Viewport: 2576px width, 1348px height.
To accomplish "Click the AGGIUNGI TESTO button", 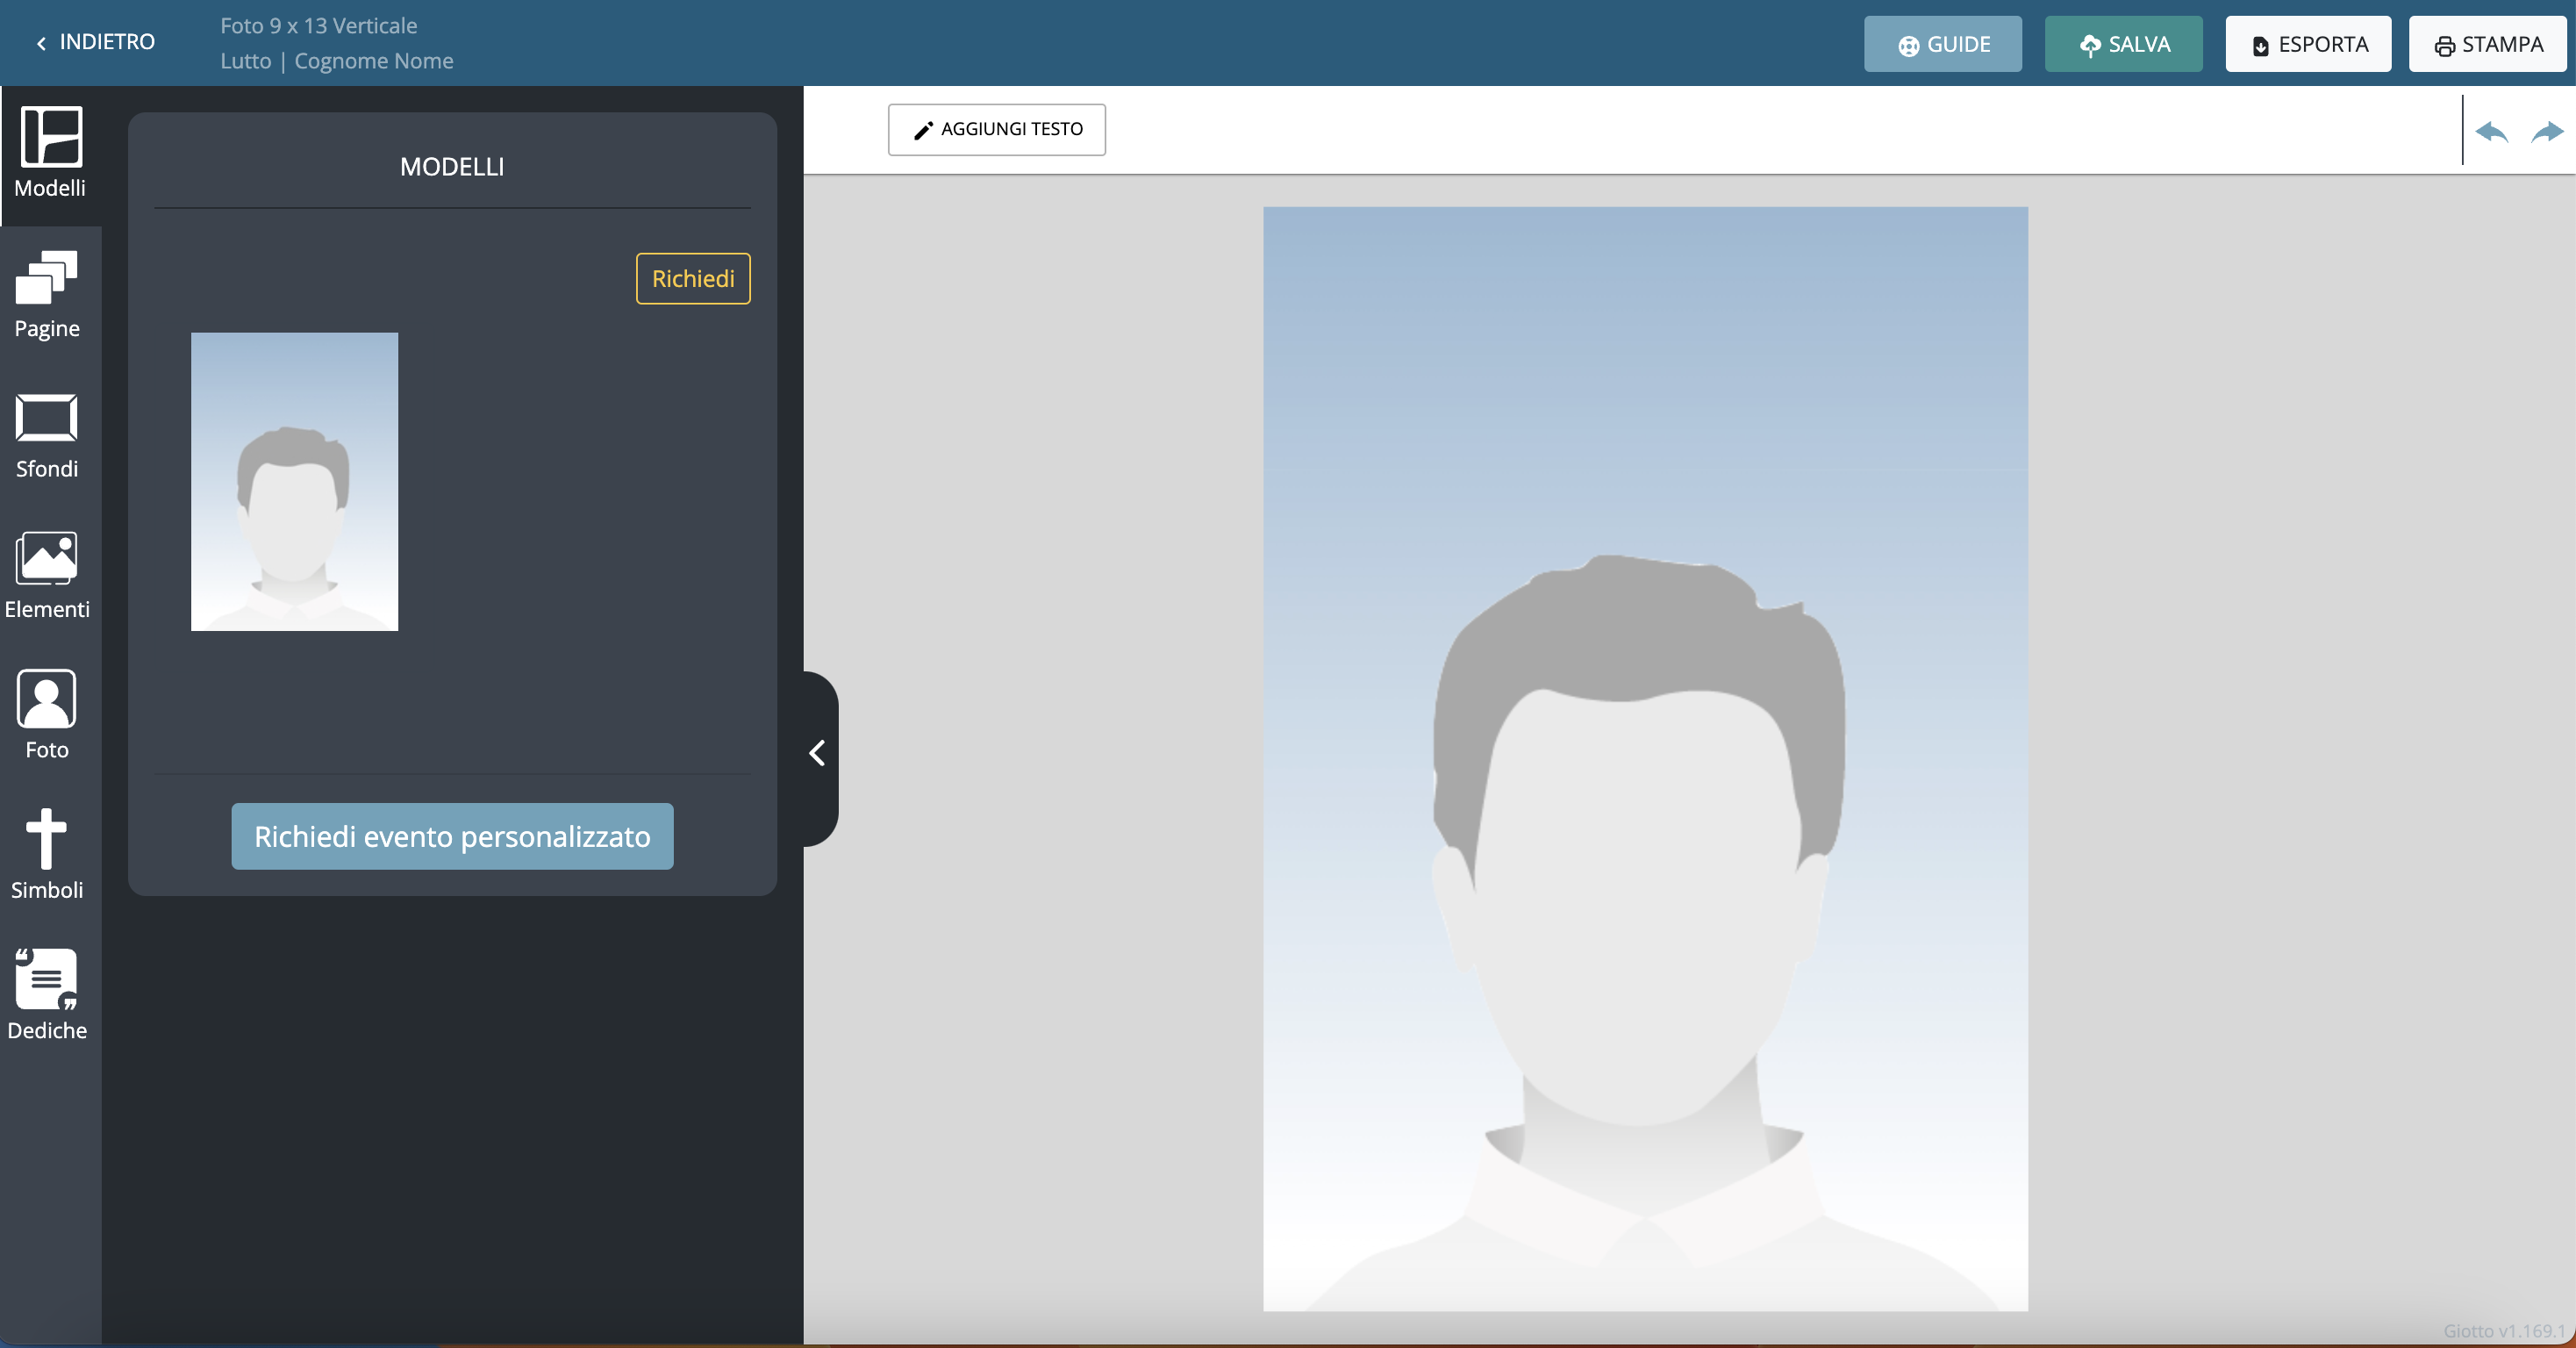I will pyautogui.click(x=996, y=129).
